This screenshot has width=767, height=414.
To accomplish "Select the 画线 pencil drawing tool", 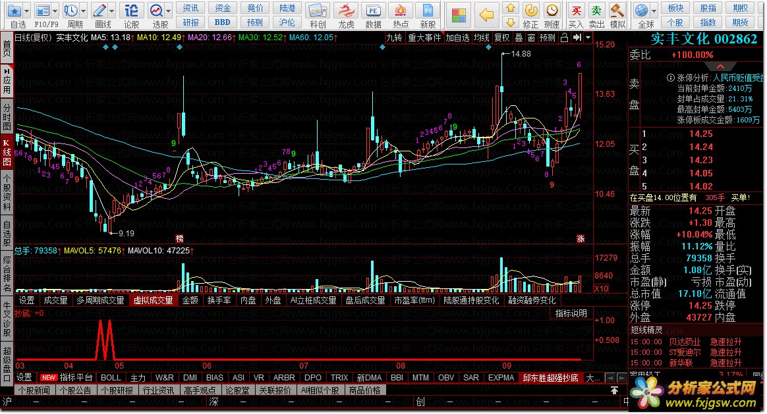I will (99, 11).
